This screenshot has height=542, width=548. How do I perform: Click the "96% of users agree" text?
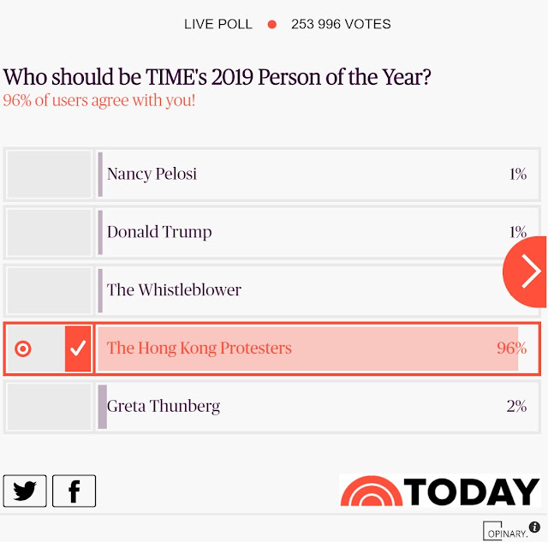coord(98,100)
